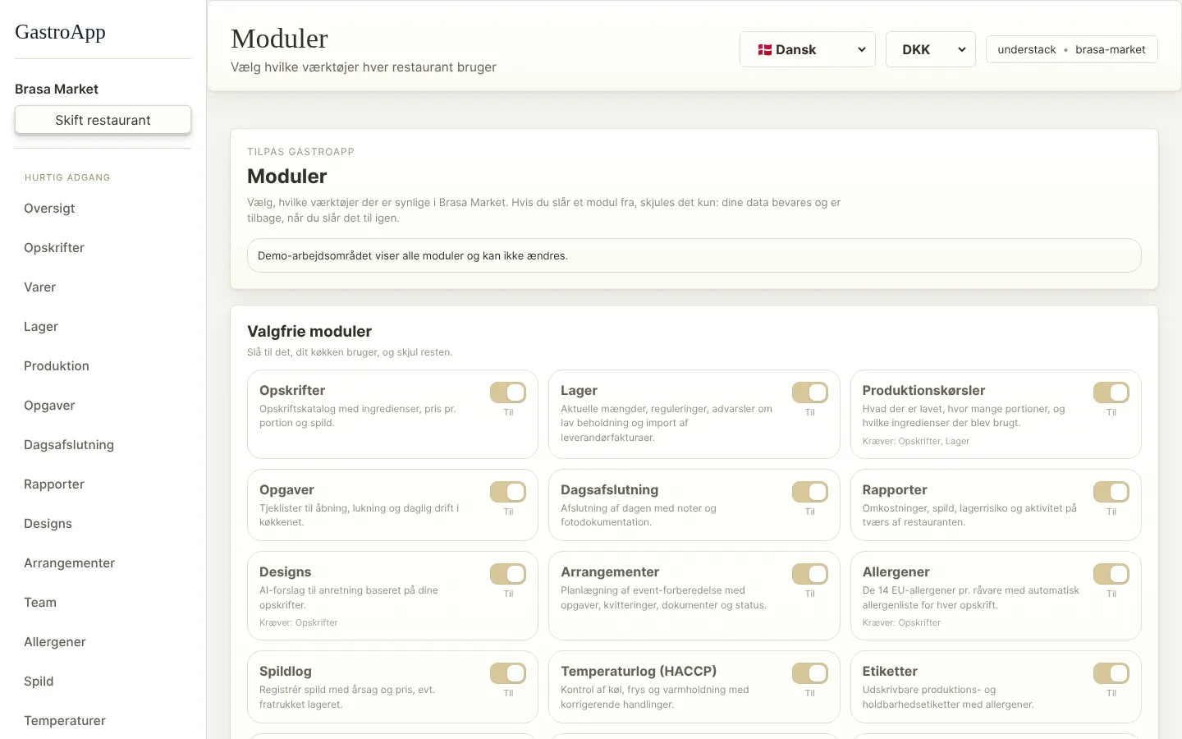Switch off the Spildlog module
This screenshot has width=1182, height=739.
[508, 673]
